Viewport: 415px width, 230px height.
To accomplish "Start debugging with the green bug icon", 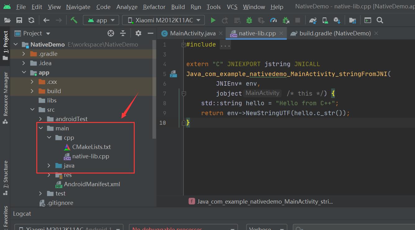I will [x=249, y=20].
